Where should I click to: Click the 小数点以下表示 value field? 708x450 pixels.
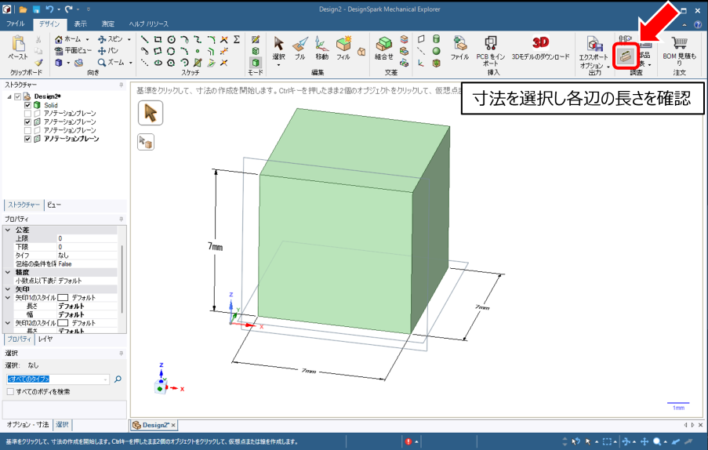(x=86, y=280)
